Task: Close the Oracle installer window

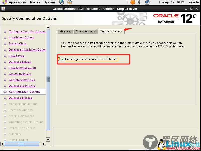Action: pos(197,9)
